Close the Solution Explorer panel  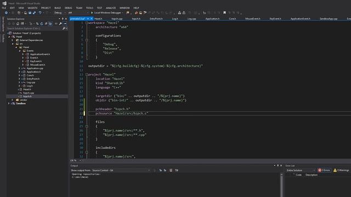point(66,19)
